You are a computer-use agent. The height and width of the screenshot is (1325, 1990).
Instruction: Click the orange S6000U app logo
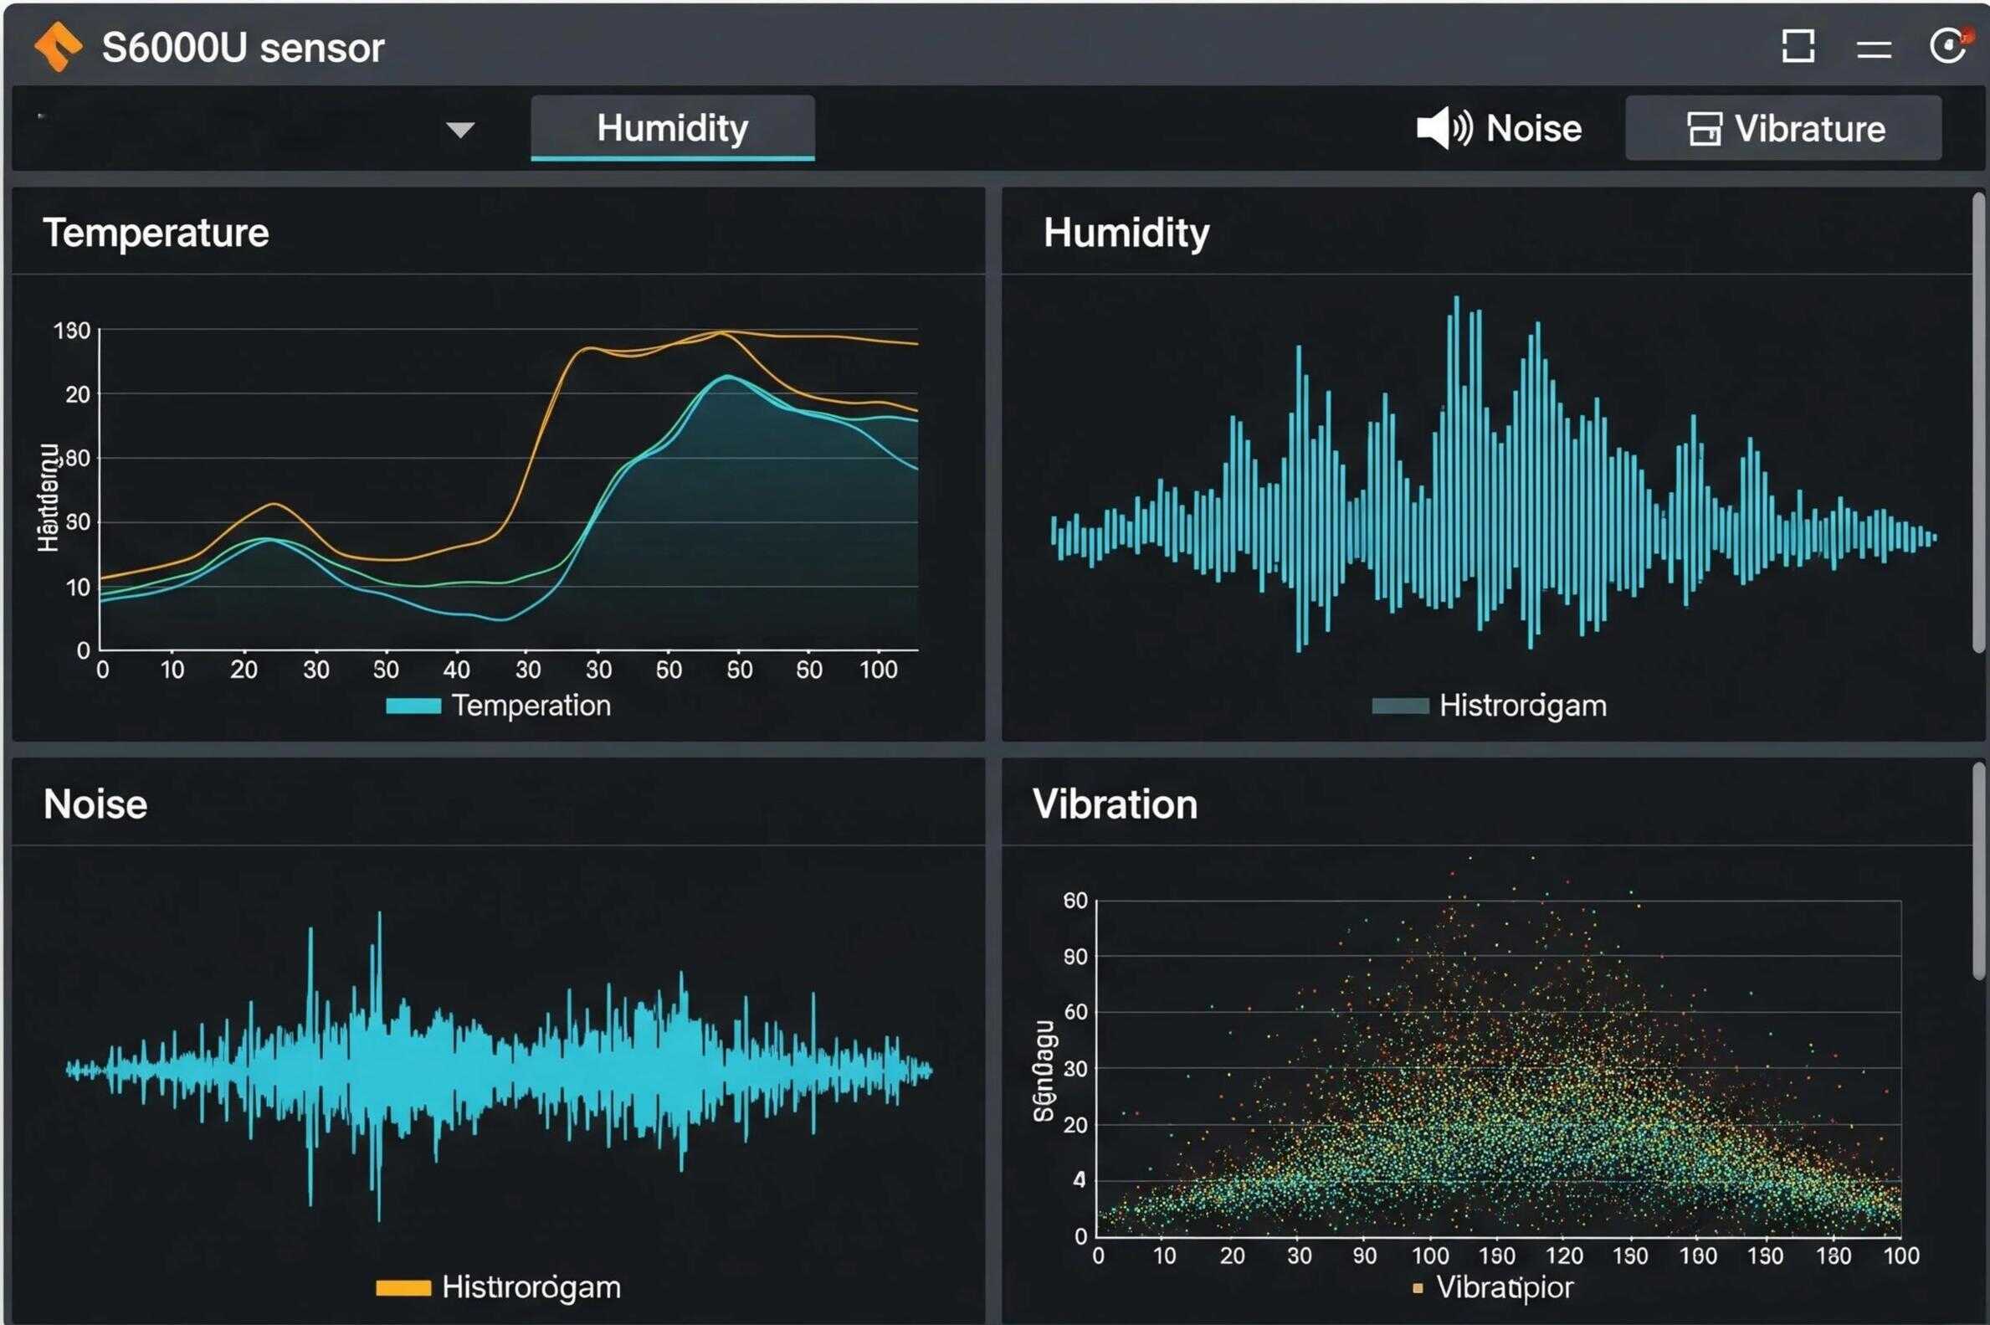[x=58, y=46]
